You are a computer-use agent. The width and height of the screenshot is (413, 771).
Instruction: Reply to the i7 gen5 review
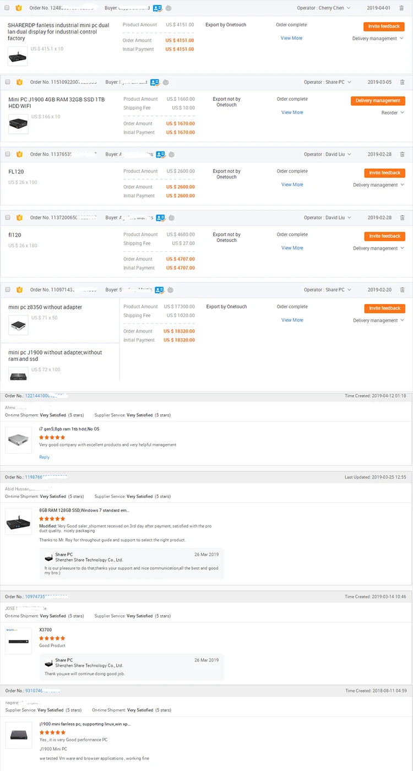[44, 457]
